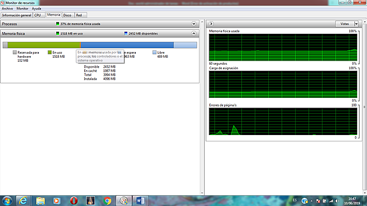Image resolution: width=367 pixels, height=206 pixels.
Task: Click the Reservada para hardware gray legend box
Action: tap(15, 52)
